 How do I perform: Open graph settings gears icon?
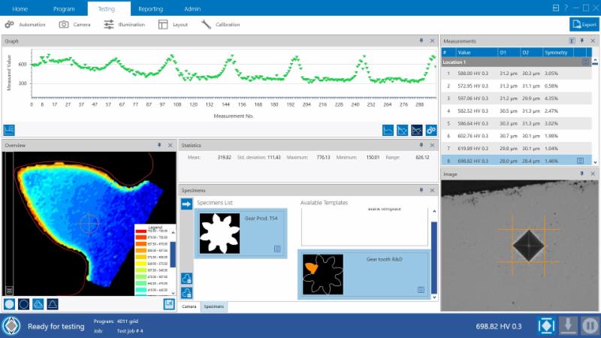point(430,130)
